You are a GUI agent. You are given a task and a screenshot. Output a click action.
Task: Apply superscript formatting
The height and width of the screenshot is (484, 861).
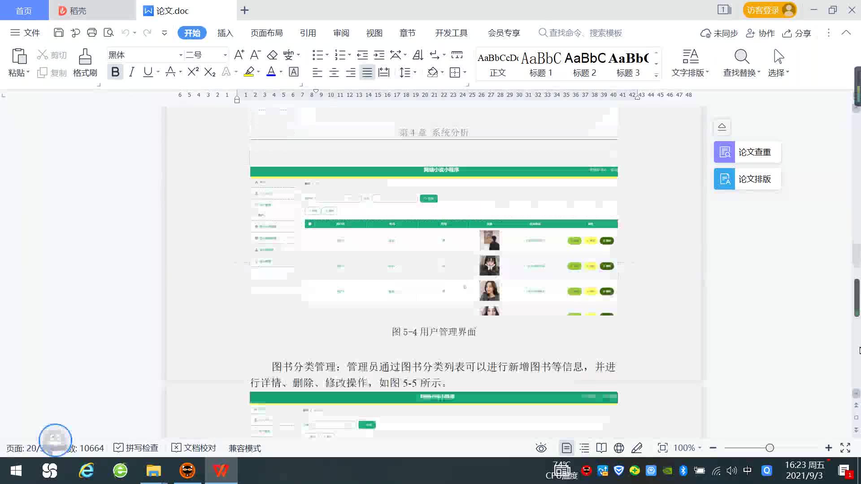(x=193, y=72)
